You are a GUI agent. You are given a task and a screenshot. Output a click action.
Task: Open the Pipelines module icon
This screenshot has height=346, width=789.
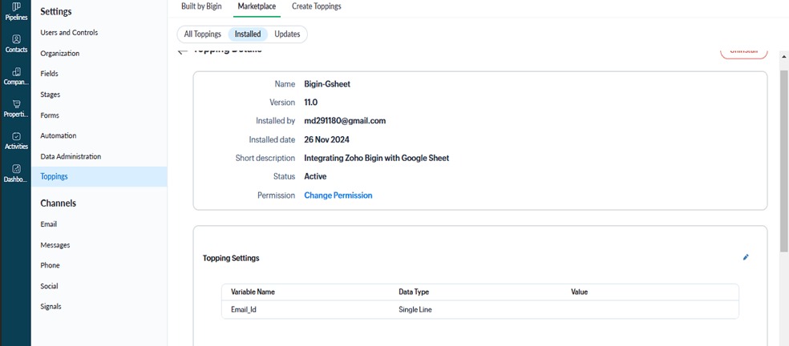(16, 6)
